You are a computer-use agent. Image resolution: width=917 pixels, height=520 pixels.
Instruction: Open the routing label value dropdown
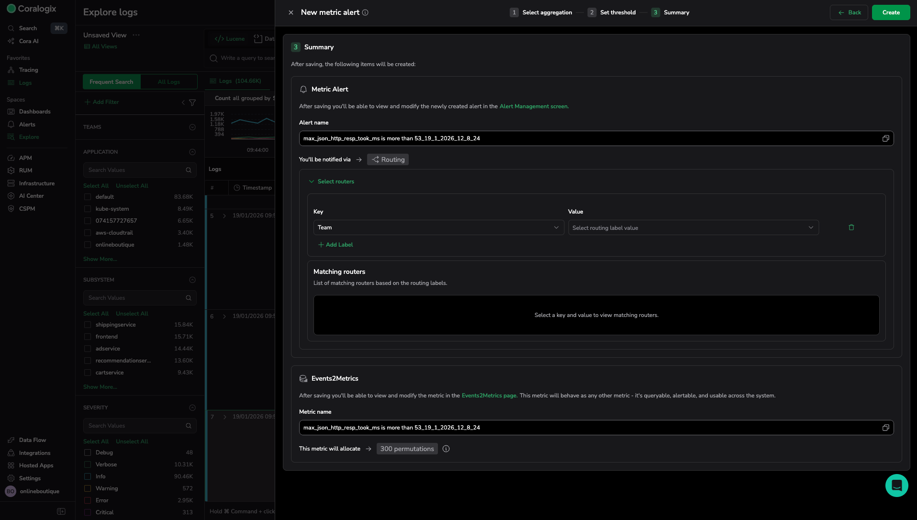click(693, 227)
